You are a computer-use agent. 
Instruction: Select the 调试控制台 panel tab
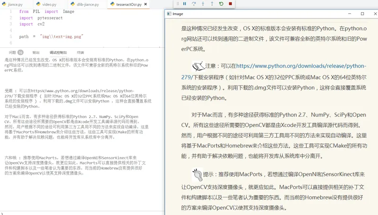tap(58, 52)
